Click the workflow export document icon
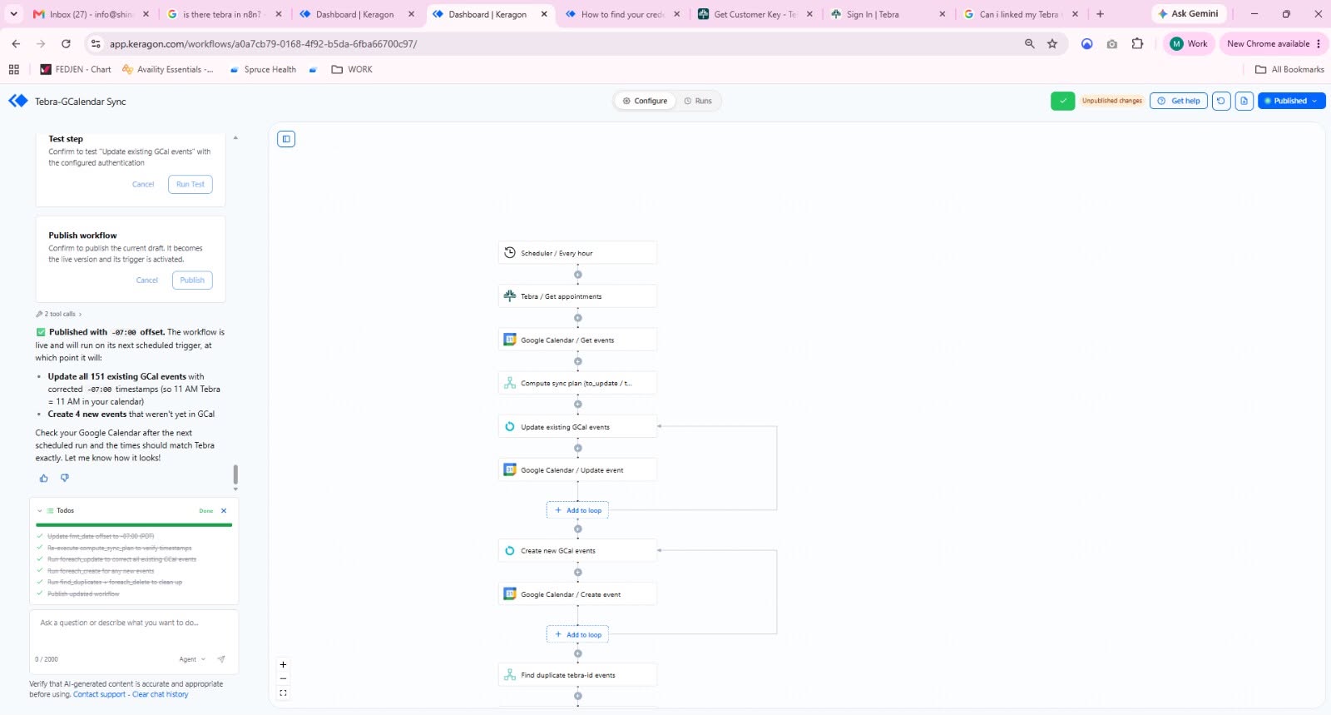1331x715 pixels. (1244, 101)
